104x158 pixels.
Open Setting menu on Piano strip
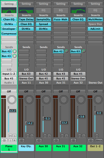pyautogui.click(x=9, y=4)
